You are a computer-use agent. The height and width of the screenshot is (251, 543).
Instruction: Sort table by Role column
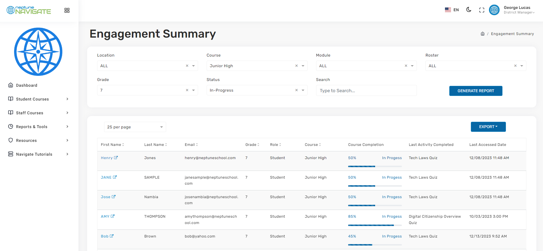[x=275, y=145]
